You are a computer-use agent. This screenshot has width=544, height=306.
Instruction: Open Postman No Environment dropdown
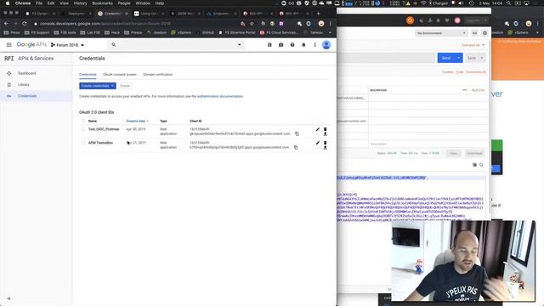(441, 33)
